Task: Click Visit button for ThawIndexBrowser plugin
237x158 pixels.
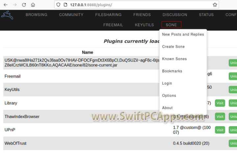Action: point(220,117)
